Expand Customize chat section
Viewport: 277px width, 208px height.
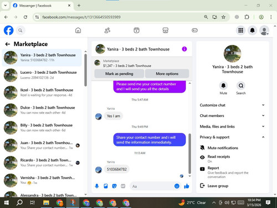click(x=232, y=105)
